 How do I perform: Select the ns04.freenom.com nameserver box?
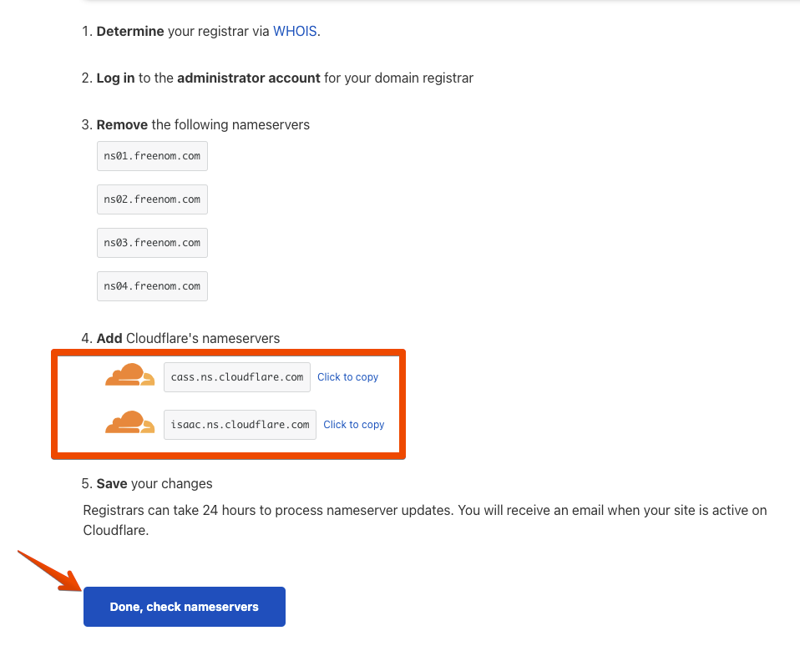point(152,286)
